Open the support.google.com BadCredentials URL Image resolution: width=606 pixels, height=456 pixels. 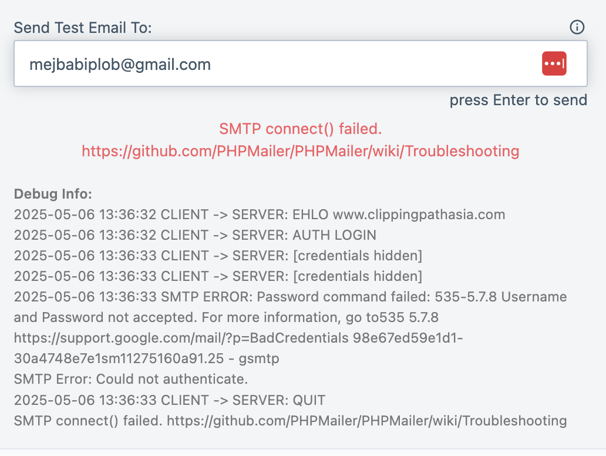pyautogui.click(x=181, y=338)
